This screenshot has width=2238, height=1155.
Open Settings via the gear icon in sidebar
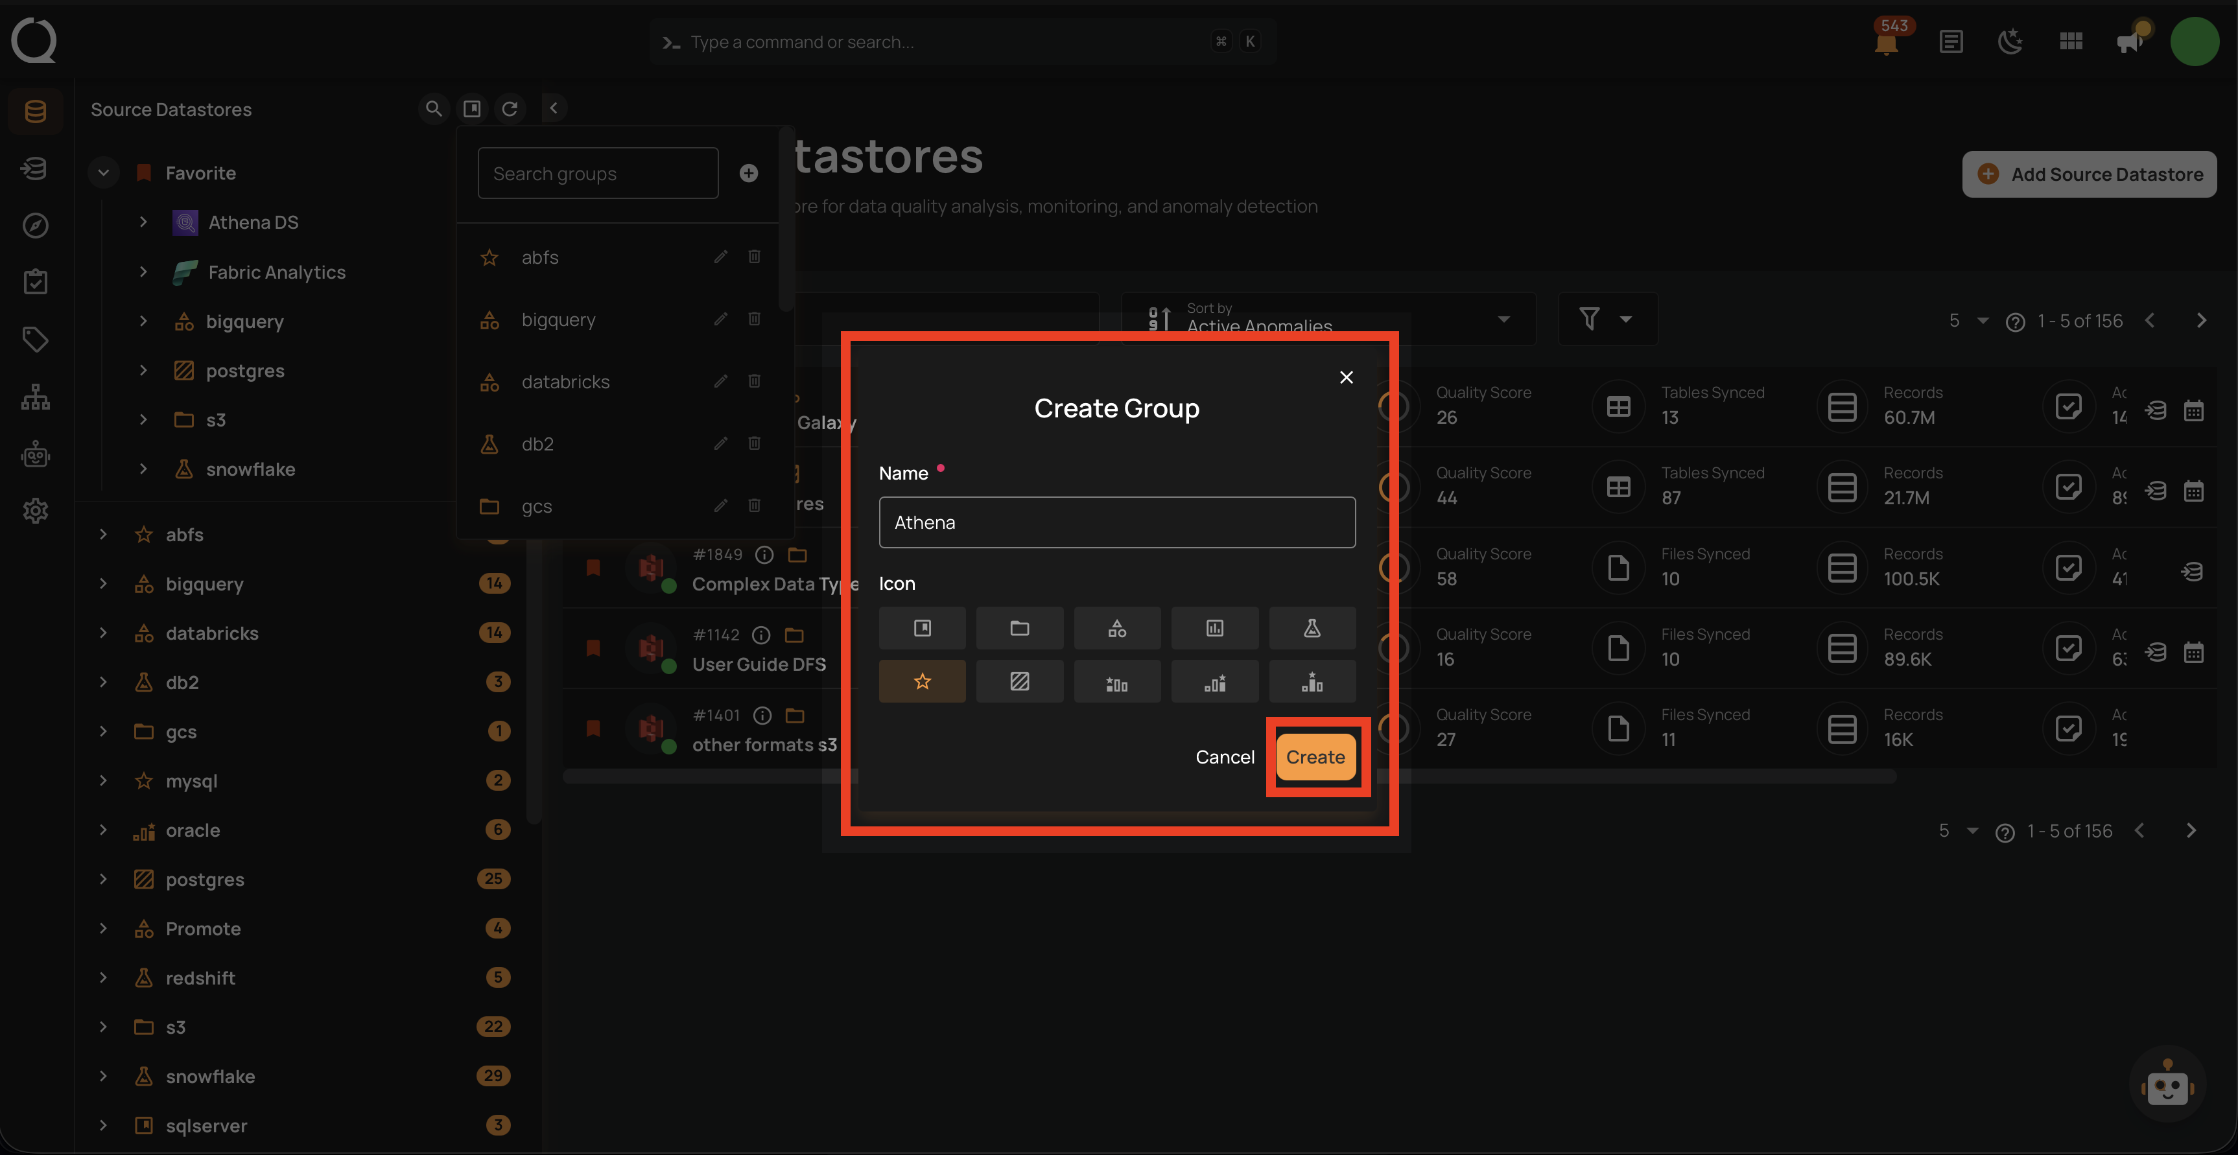point(35,511)
